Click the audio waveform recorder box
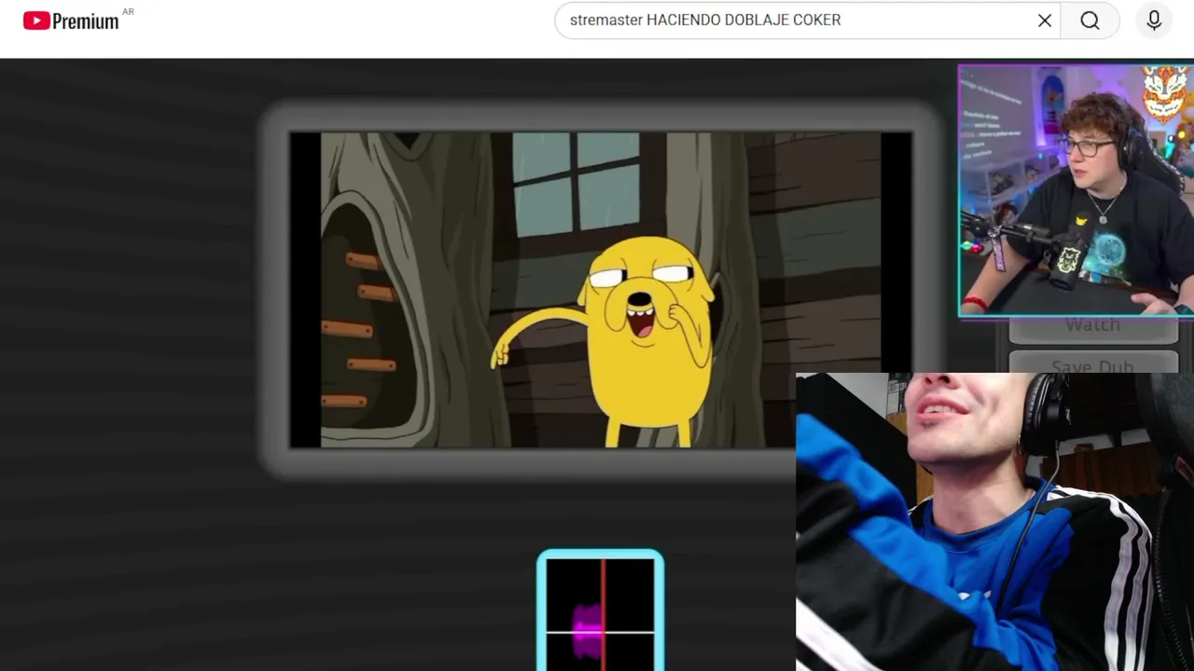The image size is (1194, 671). coord(601,610)
